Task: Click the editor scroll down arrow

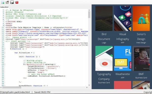Action: click(89, 85)
